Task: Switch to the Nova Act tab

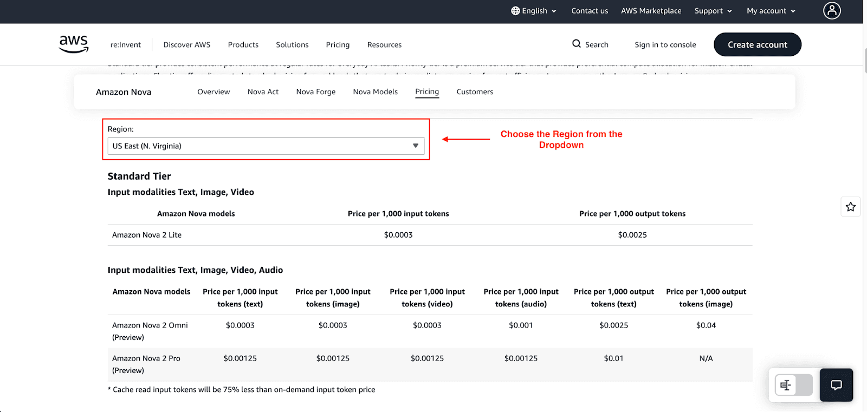Action: coord(263,92)
